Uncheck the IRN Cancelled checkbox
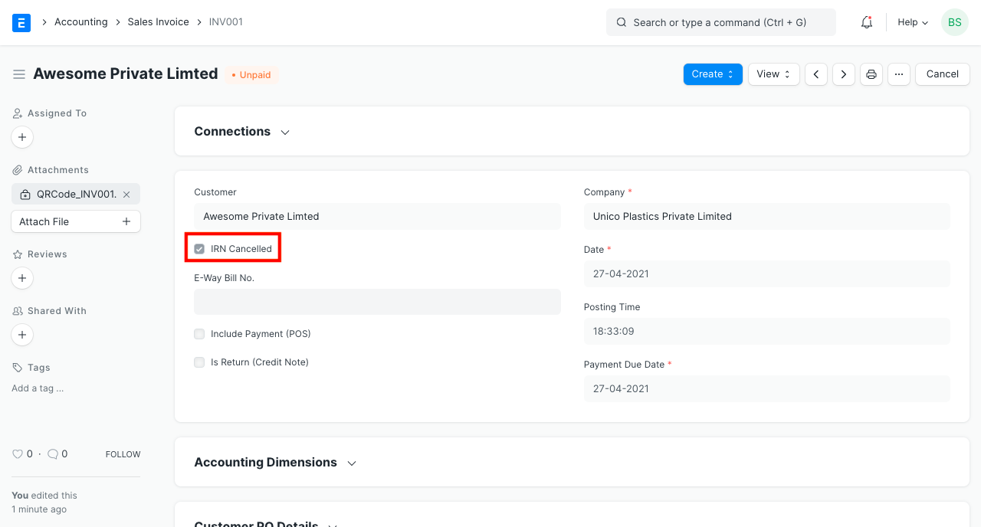 [199, 248]
